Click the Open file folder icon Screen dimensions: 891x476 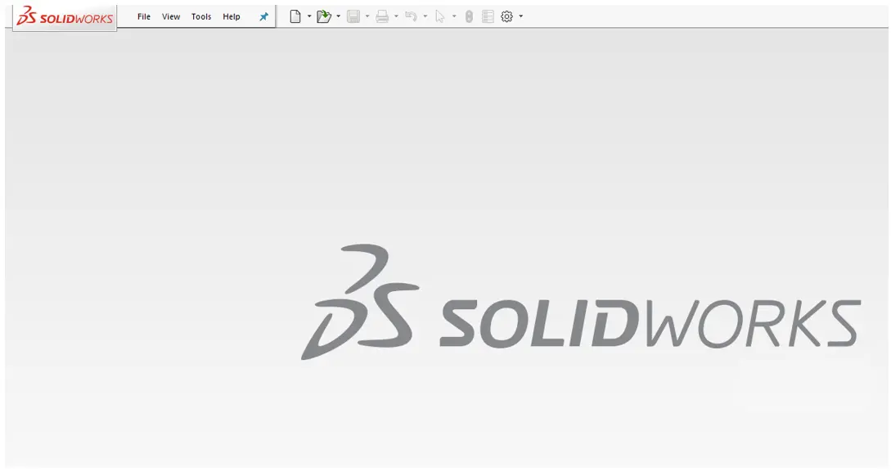coord(324,16)
